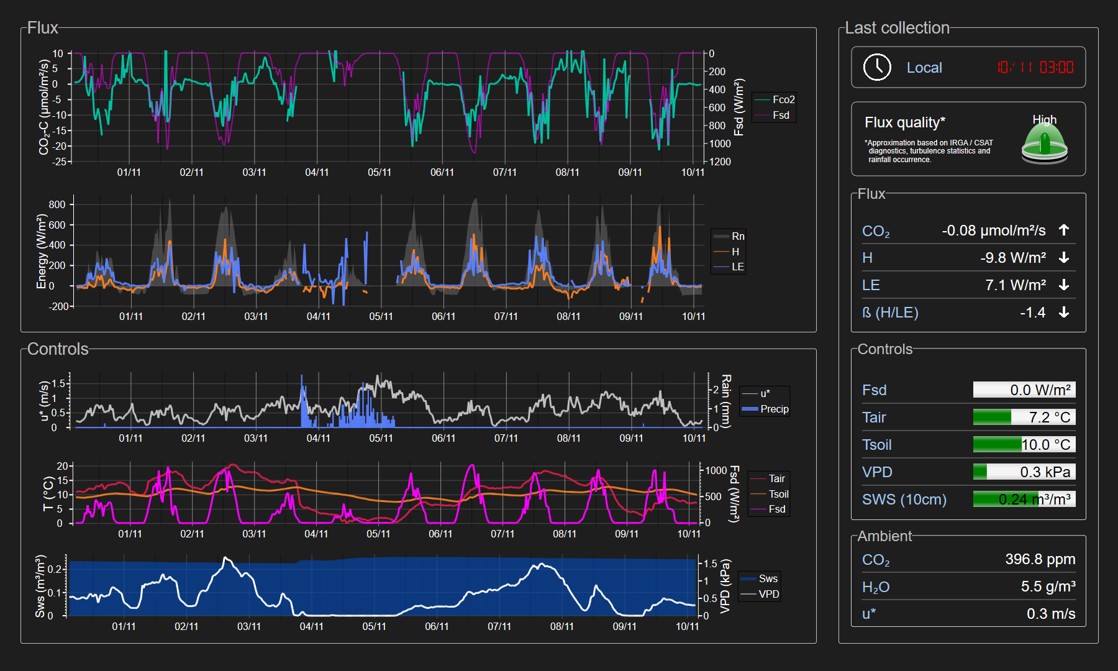Click the VPD label in Controls panel
The width and height of the screenshot is (1118, 671).
(876, 472)
